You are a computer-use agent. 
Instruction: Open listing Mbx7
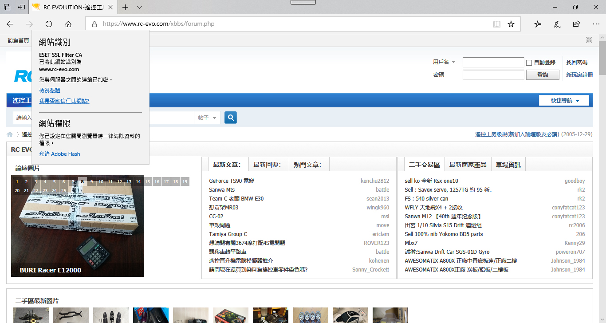tap(411, 243)
